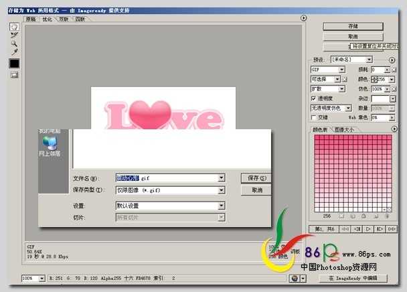Open the optimize settings flyout menu arrow
The height and width of the screenshot is (292, 407).
(x=392, y=60)
